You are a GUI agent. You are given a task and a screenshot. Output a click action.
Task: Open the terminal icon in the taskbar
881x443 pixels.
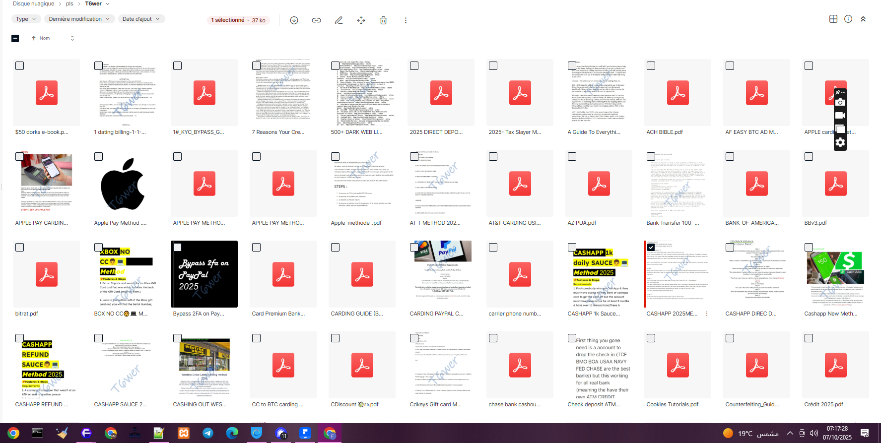(37, 433)
